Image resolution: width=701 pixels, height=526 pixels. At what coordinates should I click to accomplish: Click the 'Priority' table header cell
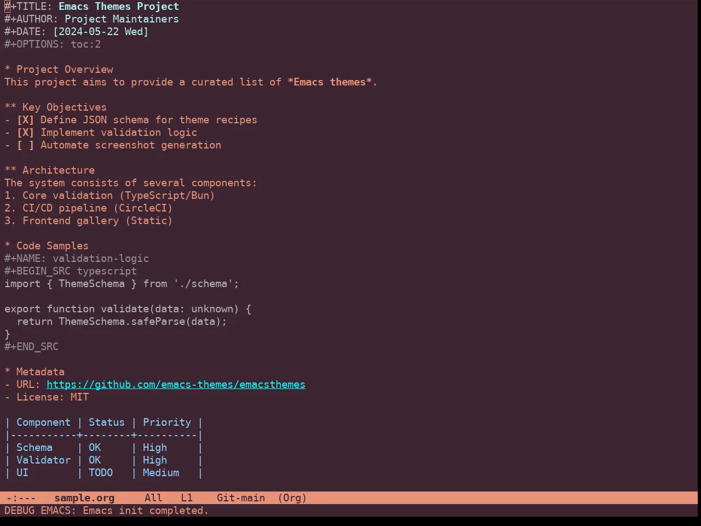[x=167, y=422]
